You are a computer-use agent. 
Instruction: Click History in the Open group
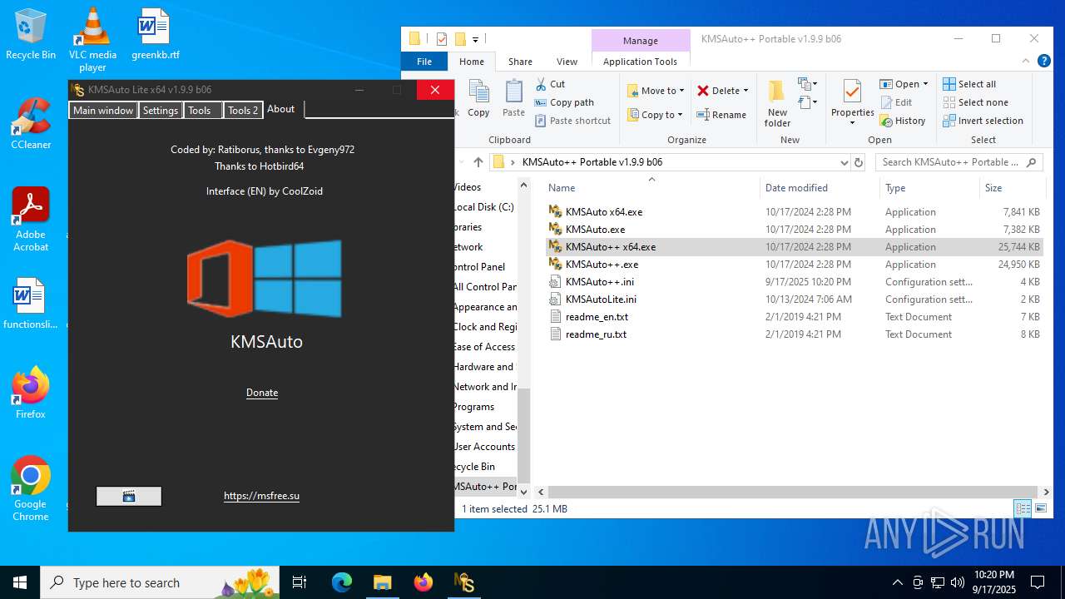point(903,121)
